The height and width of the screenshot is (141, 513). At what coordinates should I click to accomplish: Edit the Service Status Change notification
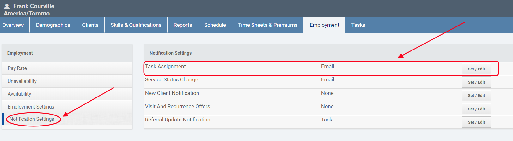click(x=476, y=82)
